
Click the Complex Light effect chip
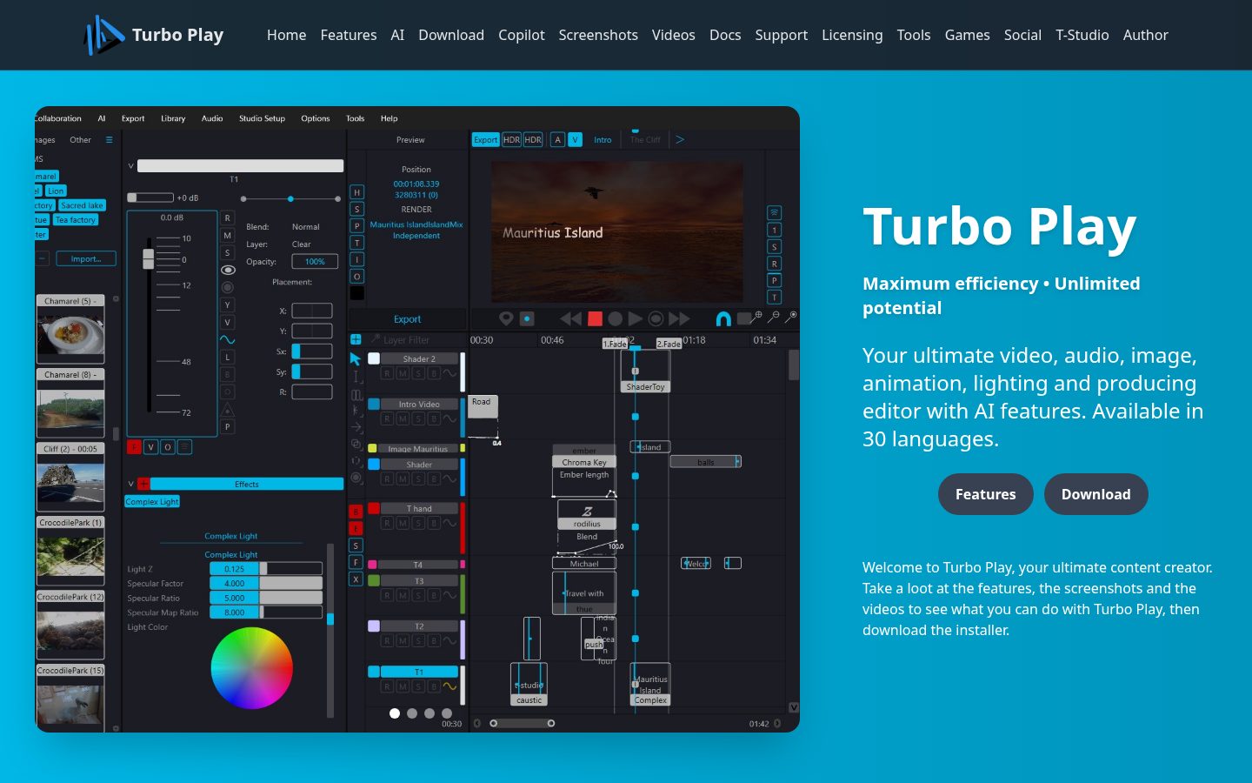(152, 501)
